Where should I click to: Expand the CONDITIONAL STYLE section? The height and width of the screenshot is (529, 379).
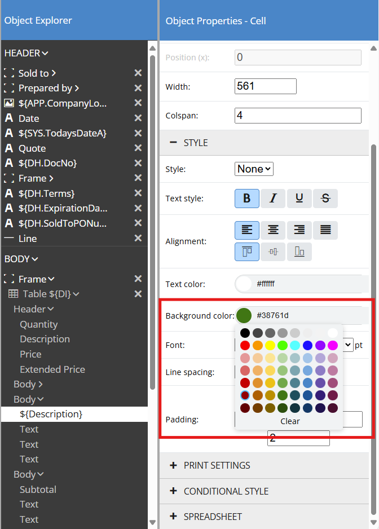click(x=226, y=491)
